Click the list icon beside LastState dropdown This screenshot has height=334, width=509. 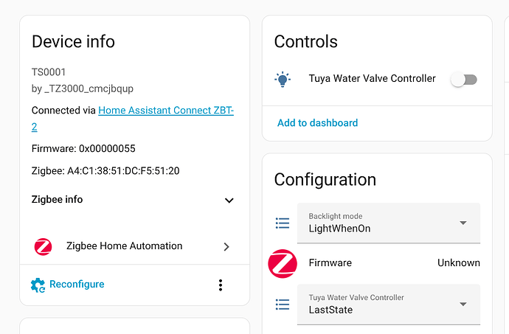(x=283, y=304)
